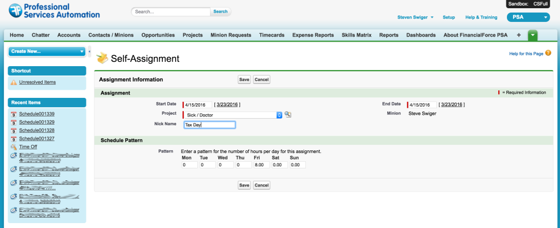560x228 pixels.
Task: Open the About FinancialForce PSA tab
Action: click(475, 35)
